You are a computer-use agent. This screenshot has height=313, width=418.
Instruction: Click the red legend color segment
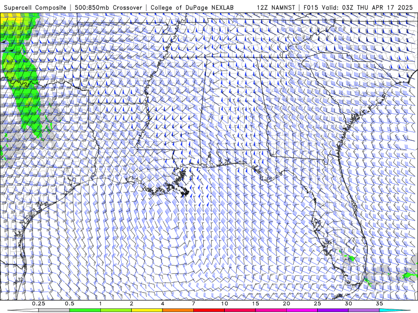coord(208,310)
